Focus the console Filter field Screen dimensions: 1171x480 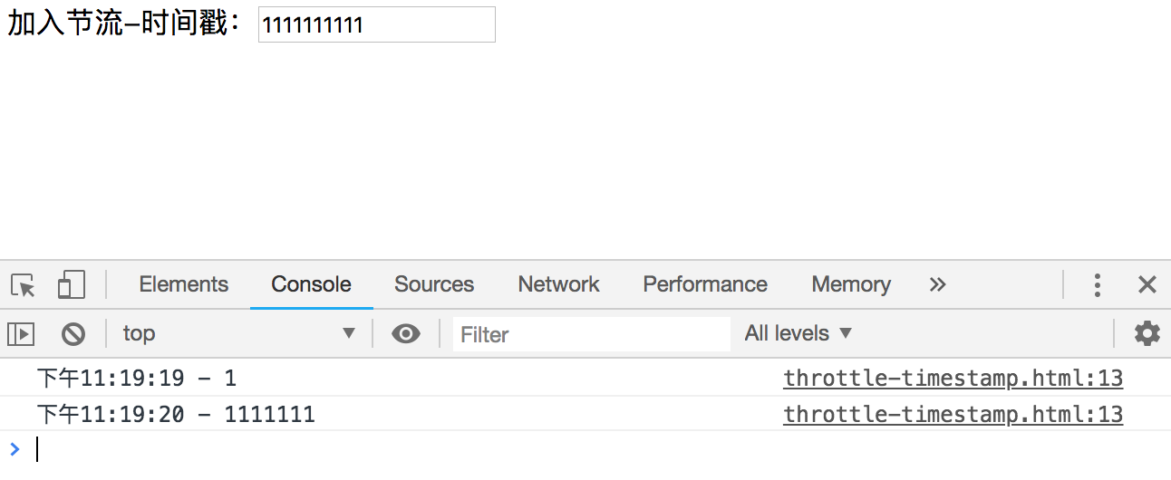(592, 334)
